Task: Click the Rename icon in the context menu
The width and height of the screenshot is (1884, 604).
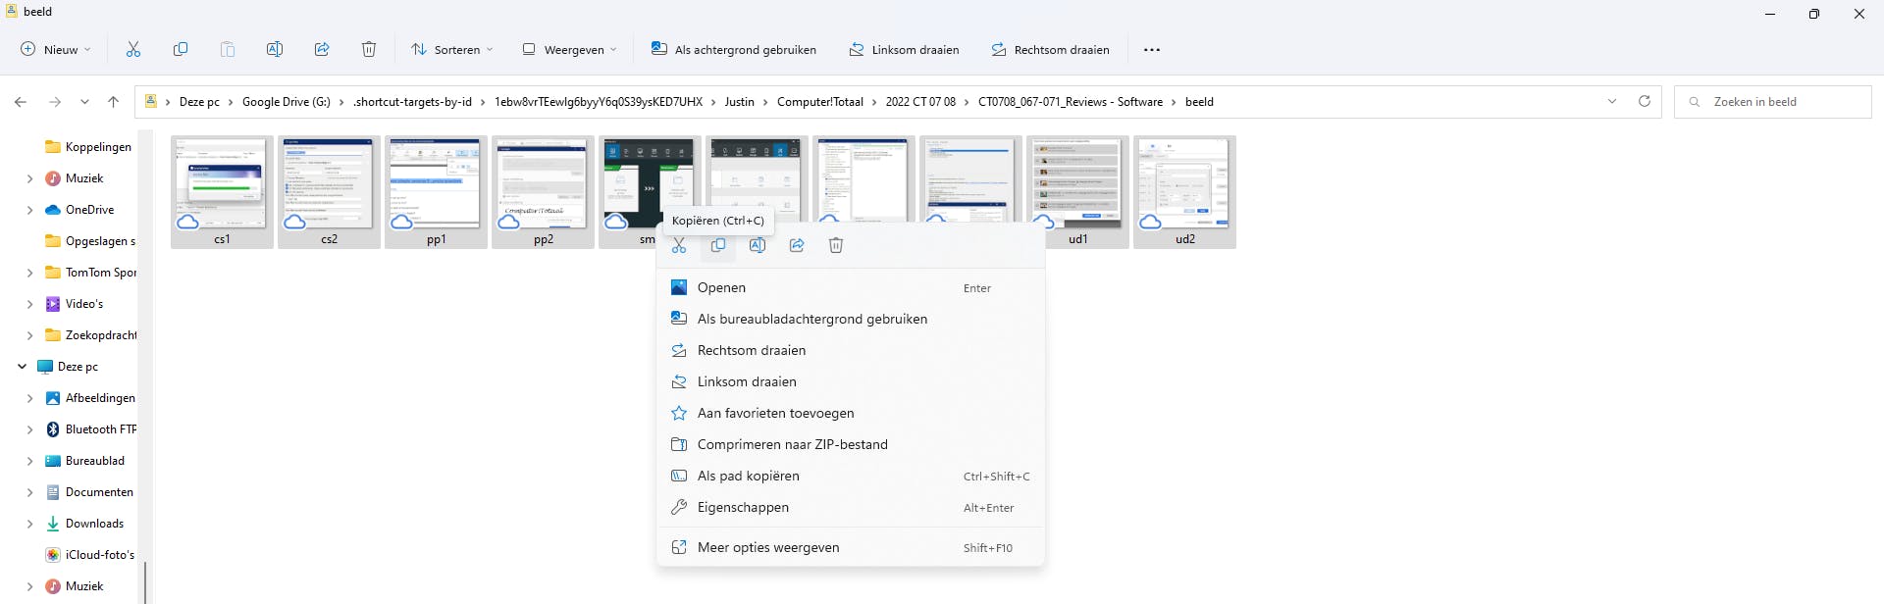Action: point(758,245)
